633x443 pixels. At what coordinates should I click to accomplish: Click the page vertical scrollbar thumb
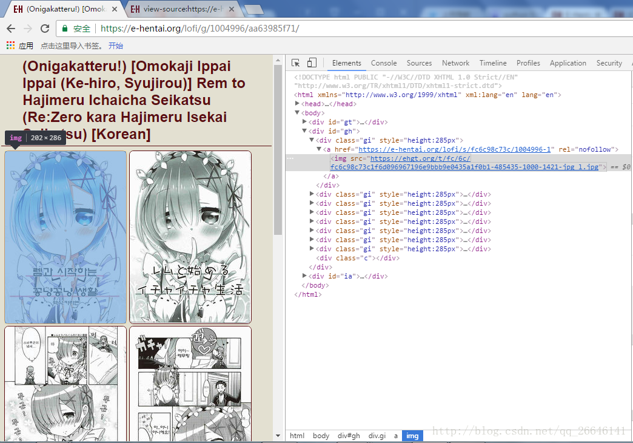coord(278,149)
